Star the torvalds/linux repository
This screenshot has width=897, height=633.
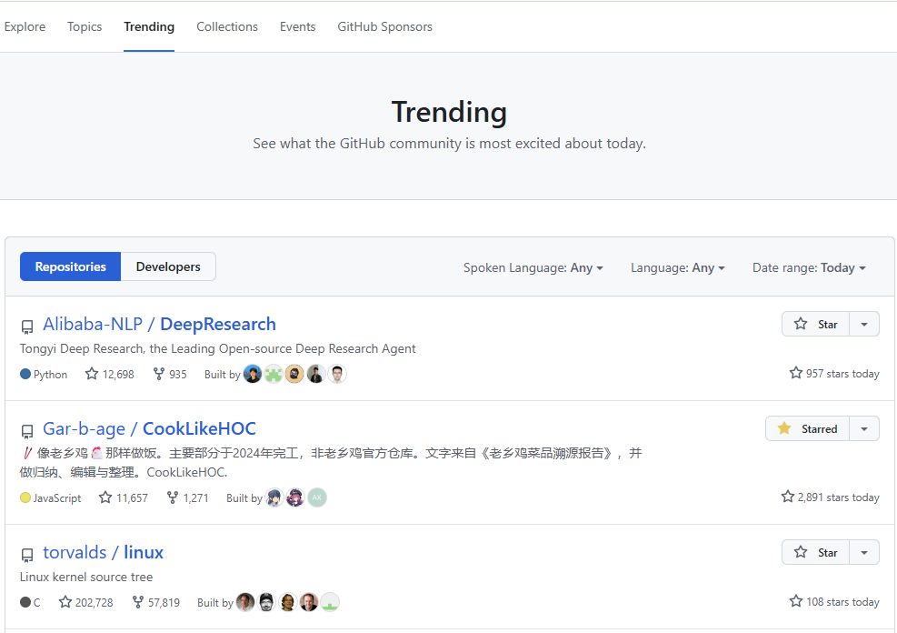point(816,552)
